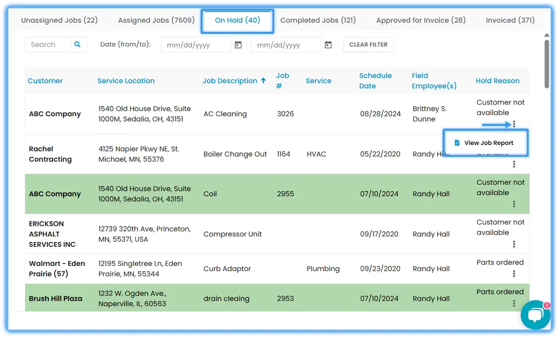Screen dimensions: 559x338
Task: Click the Clear Filter button
Action: (x=368, y=45)
